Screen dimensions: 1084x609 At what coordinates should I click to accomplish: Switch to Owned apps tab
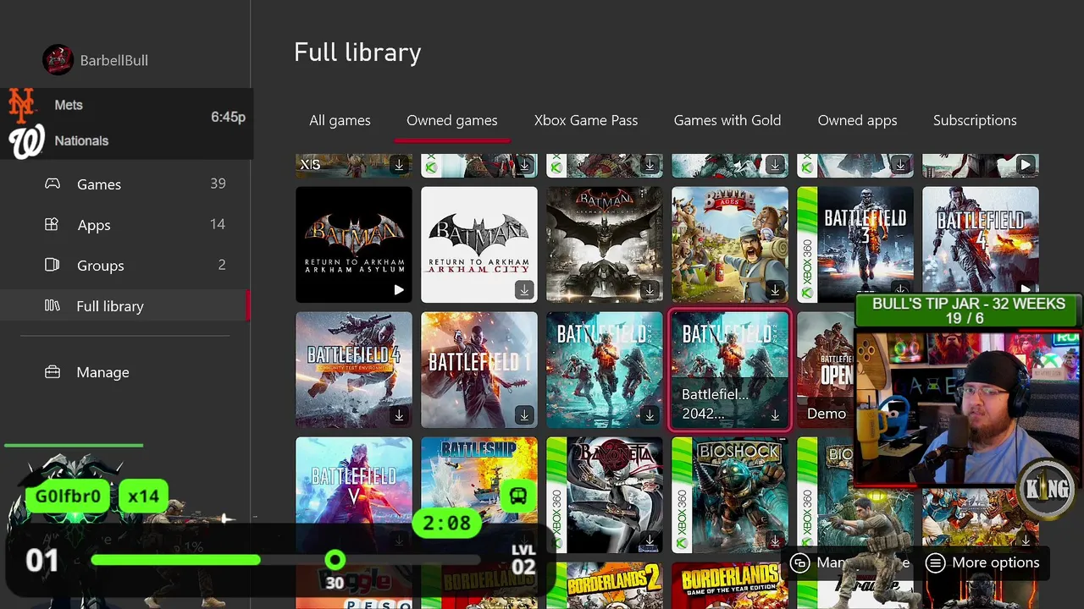[x=857, y=120]
